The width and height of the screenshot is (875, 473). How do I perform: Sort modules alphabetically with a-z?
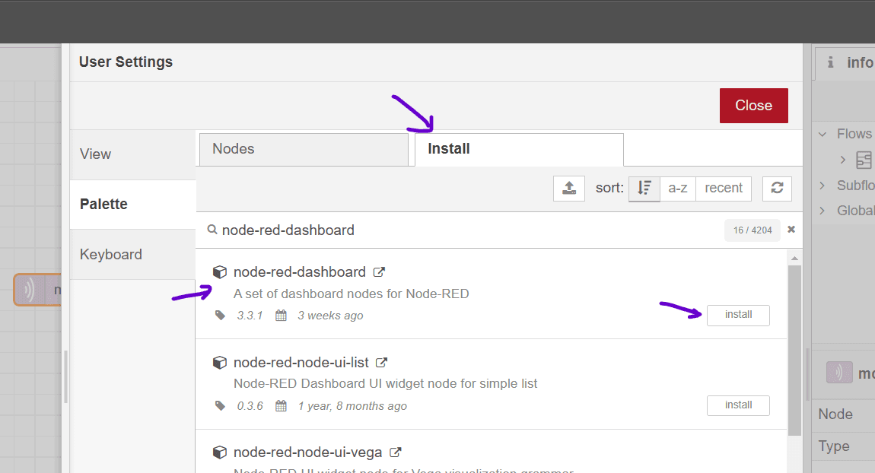click(679, 188)
